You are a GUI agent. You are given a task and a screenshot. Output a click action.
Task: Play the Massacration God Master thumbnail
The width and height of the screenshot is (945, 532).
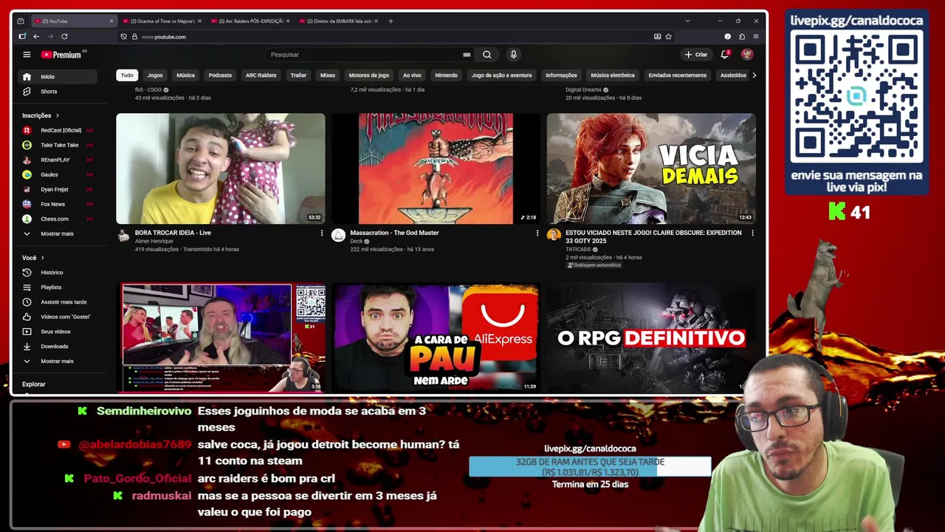pyautogui.click(x=436, y=168)
